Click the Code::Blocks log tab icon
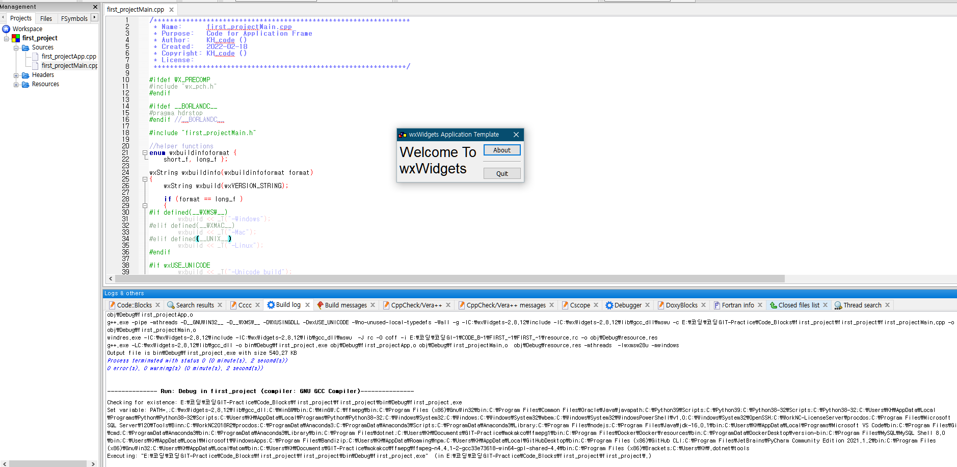Image resolution: width=957 pixels, height=467 pixels. tap(112, 305)
